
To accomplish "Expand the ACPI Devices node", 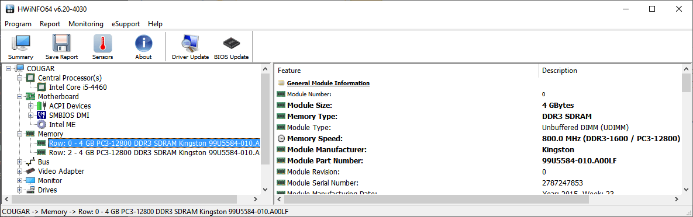I will (31, 106).
